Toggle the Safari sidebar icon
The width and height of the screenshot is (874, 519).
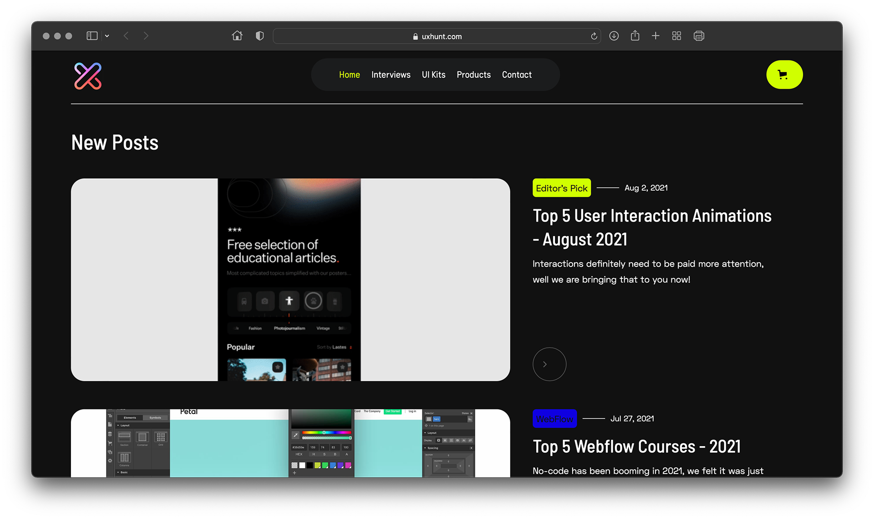click(x=92, y=36)
